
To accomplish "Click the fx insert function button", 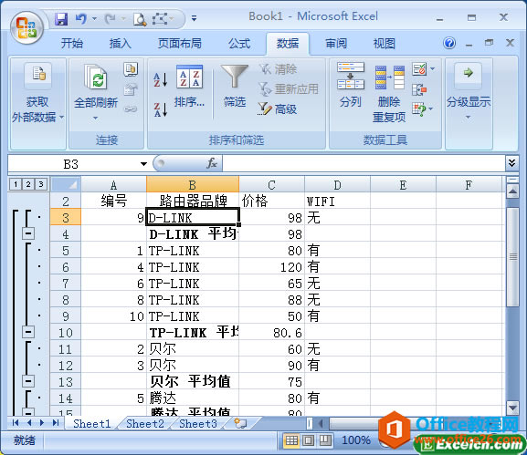I will [212, 163].
